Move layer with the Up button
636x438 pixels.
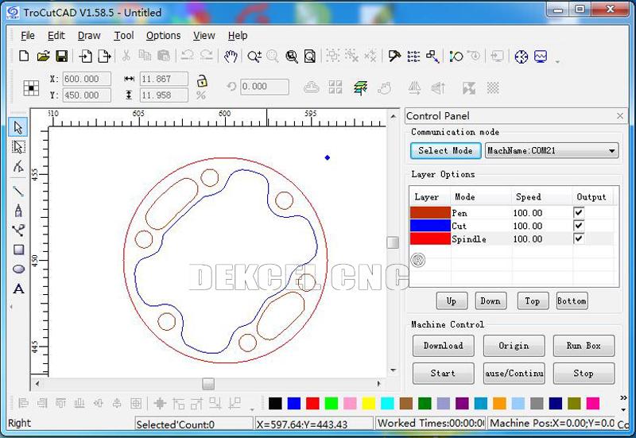[x=452, y=301]
